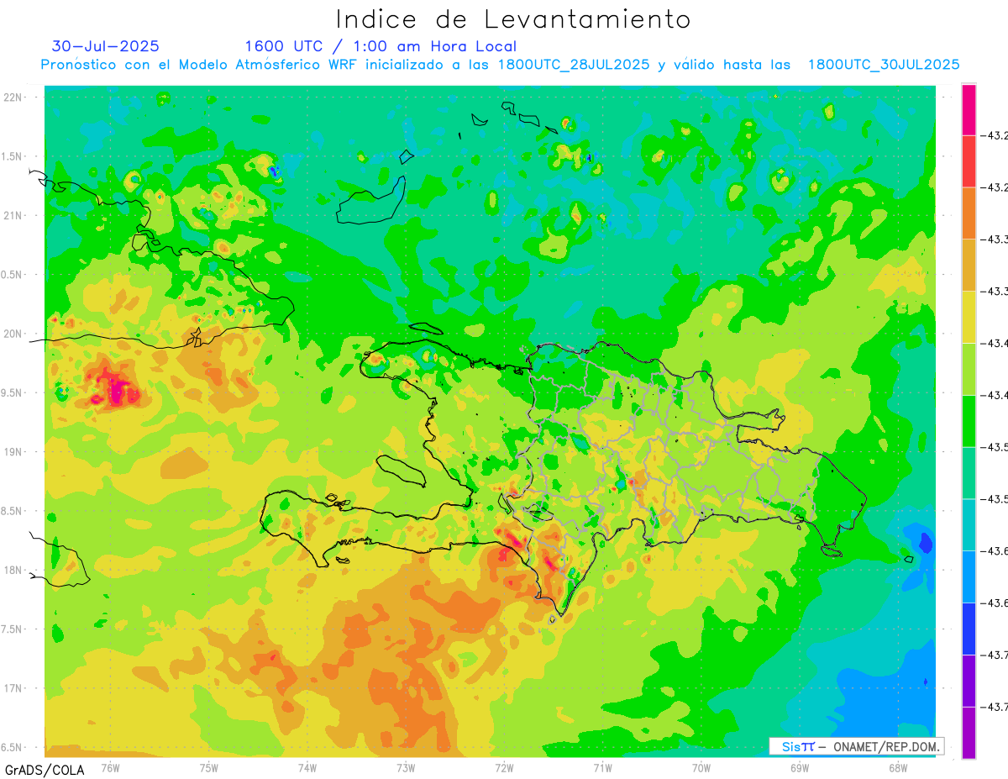This screenshot has width=1008, height=779.
Task: Pick the dark orange legend swatch
Action: 969,213
